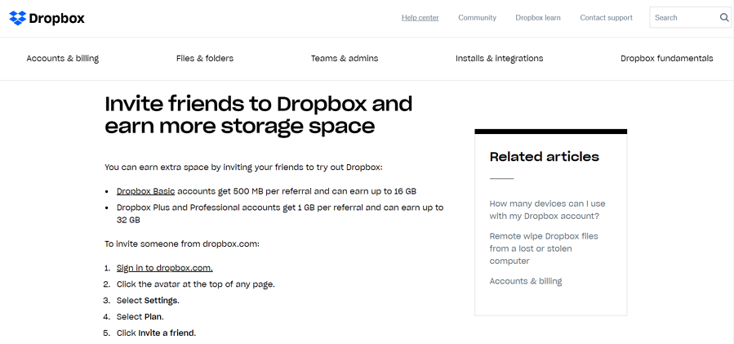Image resolution: width=734 pixels, height=344 pixels.
Task: Click the 'Invite friends to Dropbox' heading
Action: tap(258, 115)
